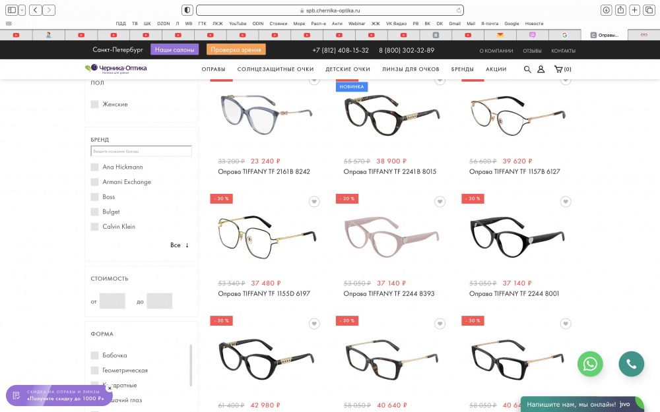This screenshot has height=412, width=660.
Task: Switch to the Google favicon tab
Action: [x=564, y=36]
